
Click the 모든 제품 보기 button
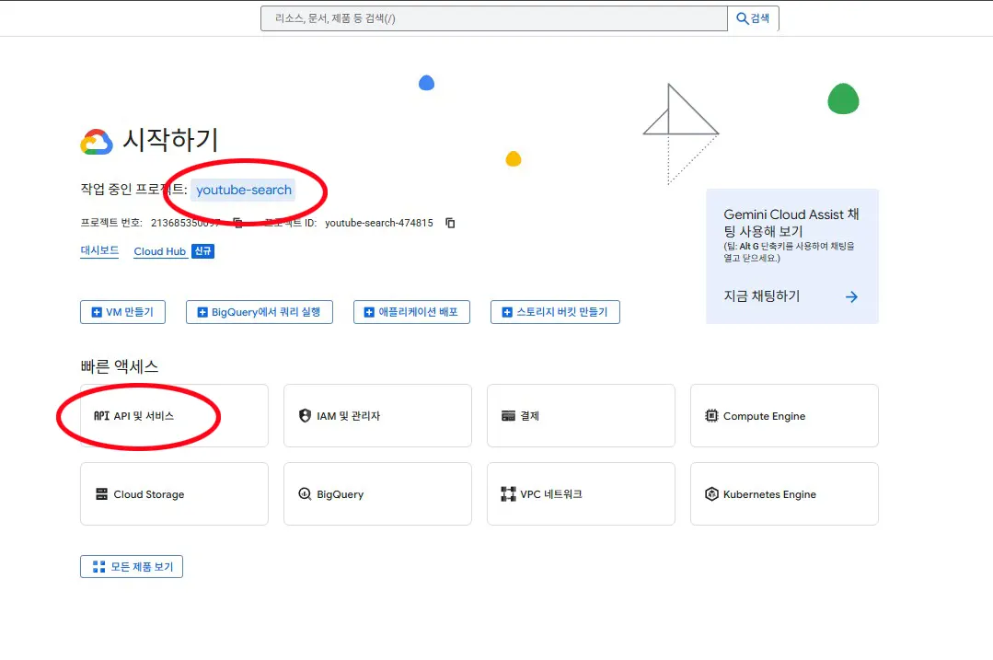(x=131, y=566)
